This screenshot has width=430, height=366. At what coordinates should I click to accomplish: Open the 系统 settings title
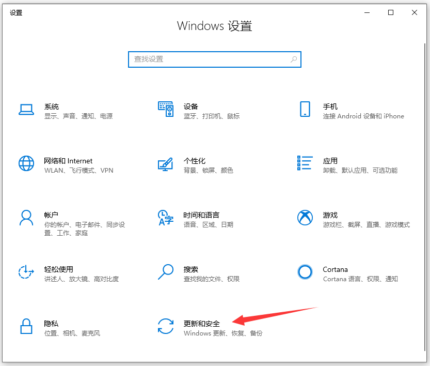(52, 106)
